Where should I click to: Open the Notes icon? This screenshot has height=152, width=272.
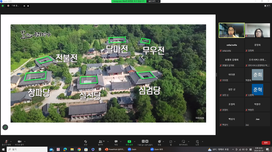tap(197, 142)
